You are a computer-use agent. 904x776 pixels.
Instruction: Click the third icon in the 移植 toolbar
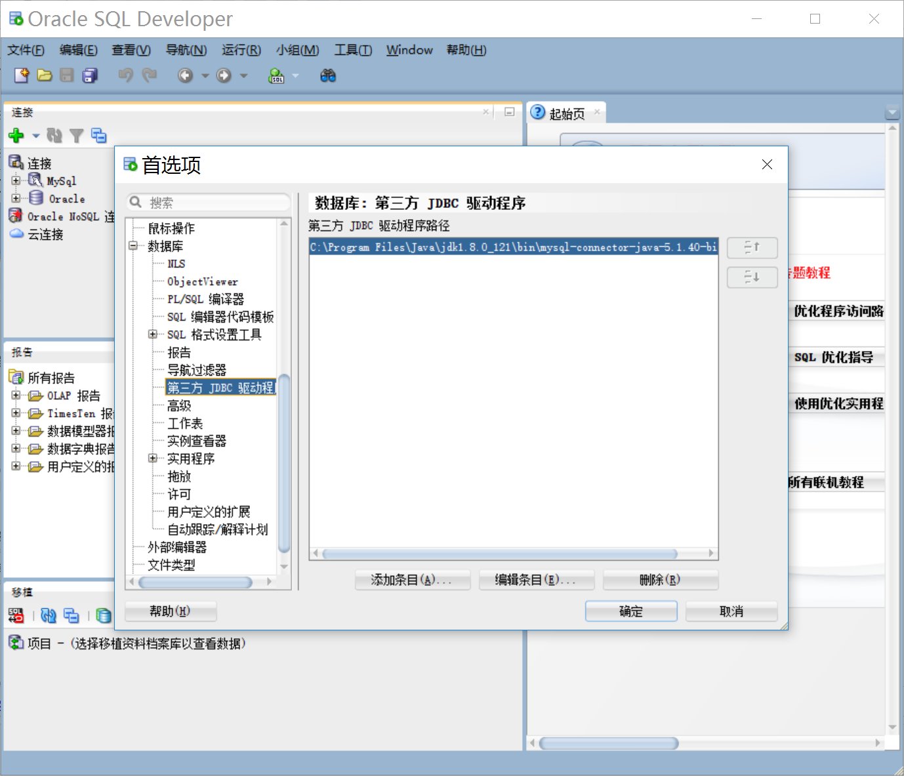pyautogui.click(x=72, y=615)
